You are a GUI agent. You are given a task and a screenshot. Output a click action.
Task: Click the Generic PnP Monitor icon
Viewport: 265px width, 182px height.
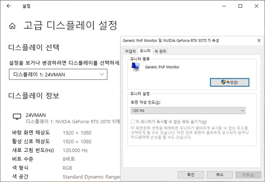pyautogui.click(x=135, y=67)
